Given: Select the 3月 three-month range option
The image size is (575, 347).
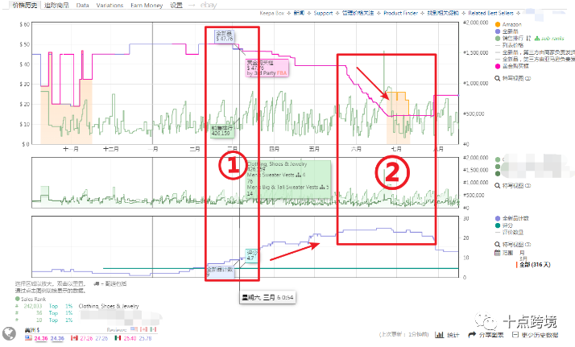Looking at the screenshot, I should [523, 258].
